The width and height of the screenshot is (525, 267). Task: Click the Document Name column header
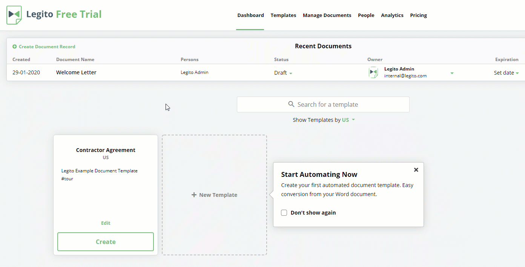(x=75, y=60)
